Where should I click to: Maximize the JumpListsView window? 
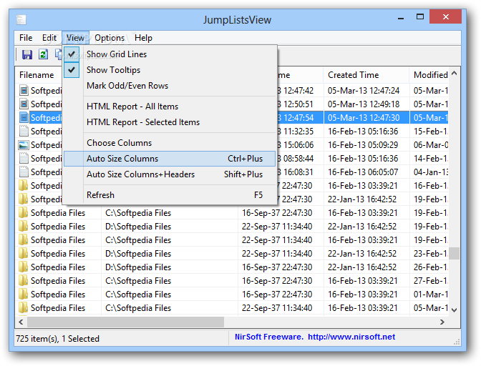point(420,16)
